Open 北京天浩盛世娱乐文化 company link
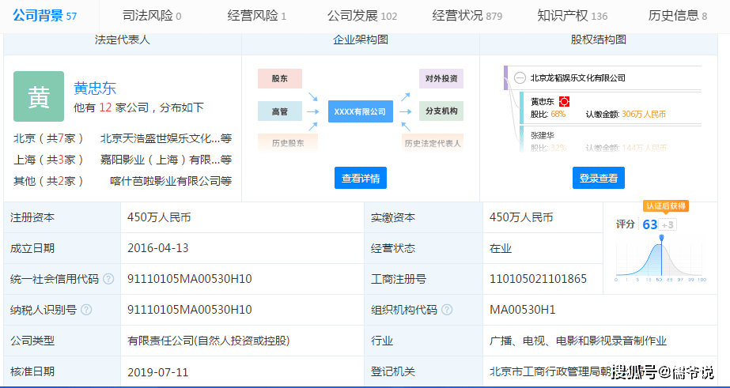The image size is (730, 388). [166, 138]
